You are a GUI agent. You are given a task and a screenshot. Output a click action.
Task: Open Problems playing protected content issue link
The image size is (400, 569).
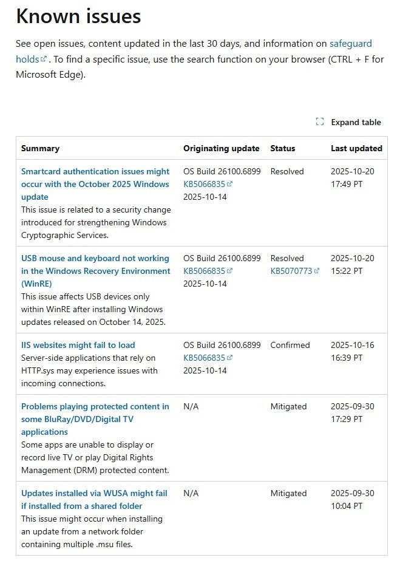point(95,419)
